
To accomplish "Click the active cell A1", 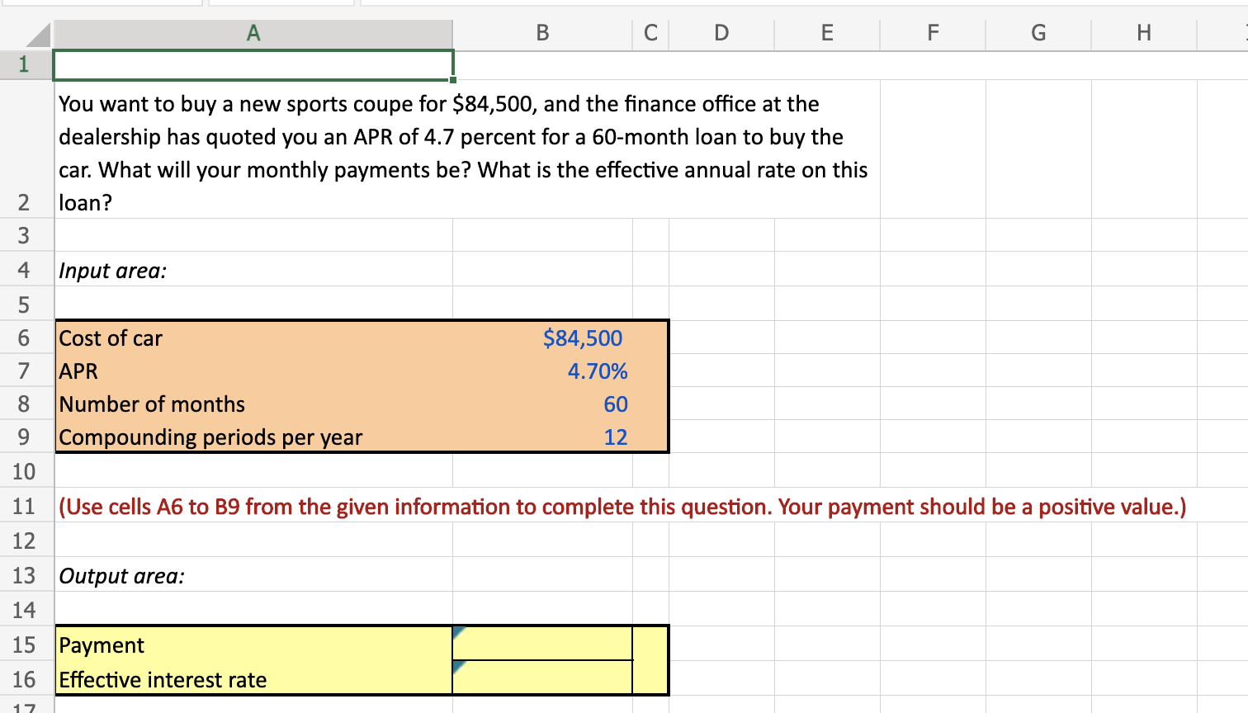I will click(253, 65).
